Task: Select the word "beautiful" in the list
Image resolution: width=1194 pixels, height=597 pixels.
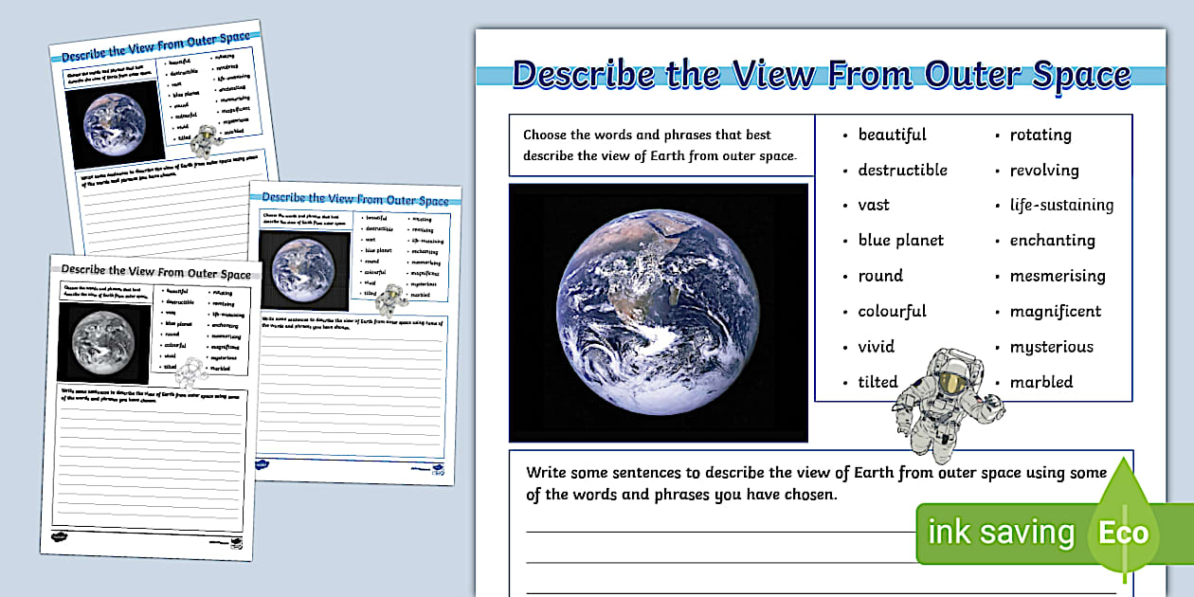Action: coord(892,135)
